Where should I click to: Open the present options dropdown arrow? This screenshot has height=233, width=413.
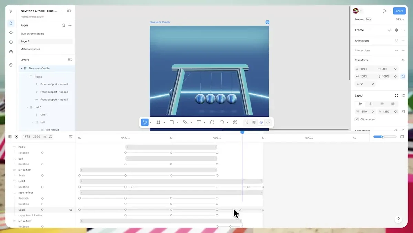click(x=390, y=11)
